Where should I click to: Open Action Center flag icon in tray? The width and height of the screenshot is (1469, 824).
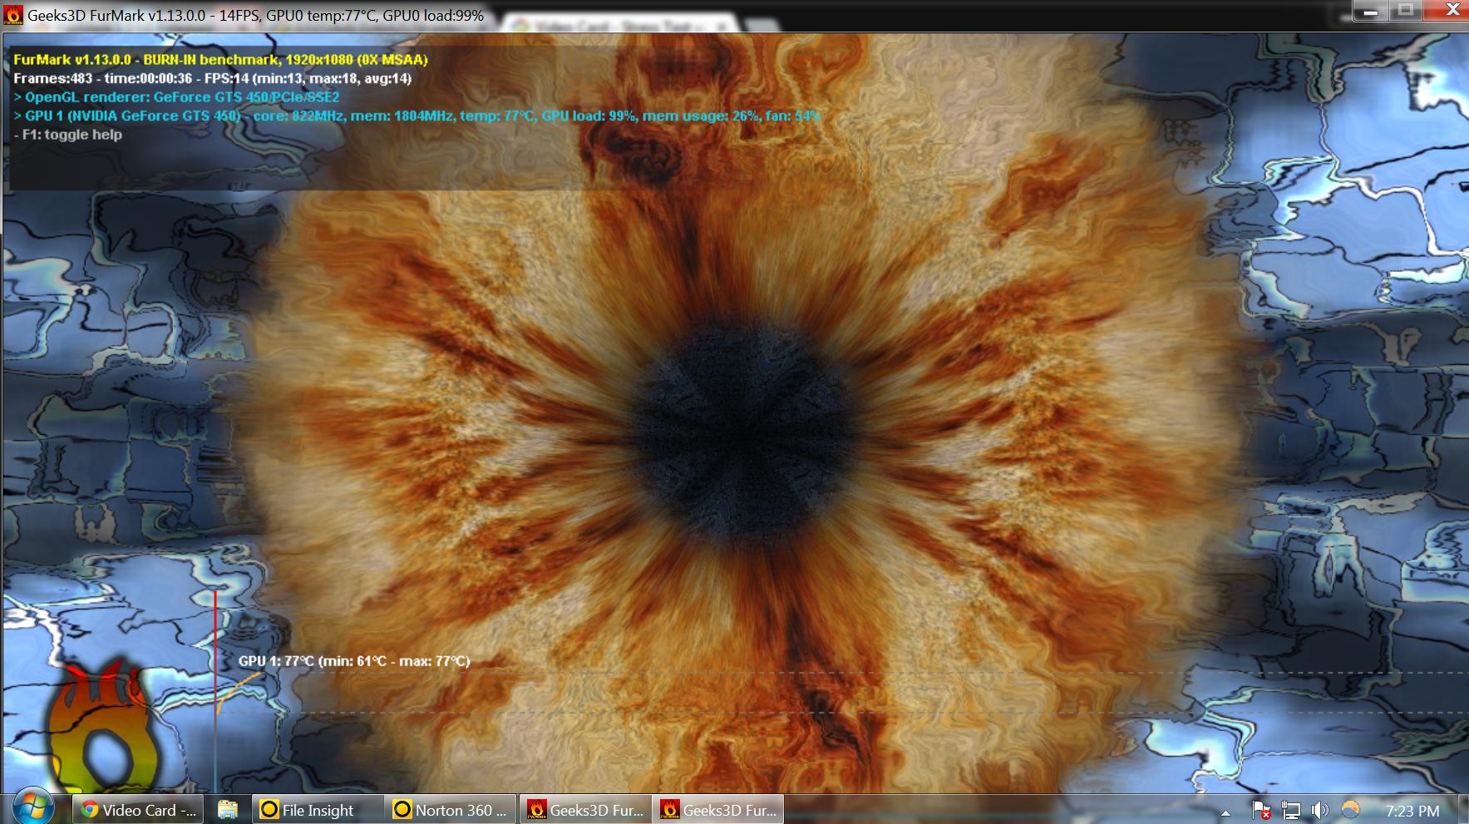tap(1261, 810)
